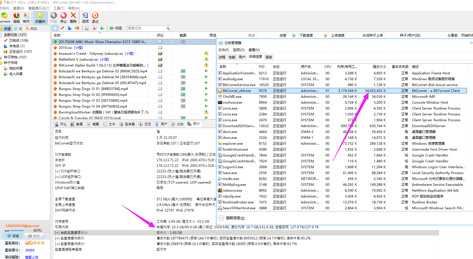Click the 制作 make torrent toolbar icon
This screenshot has height=259, width=473.
26,18
